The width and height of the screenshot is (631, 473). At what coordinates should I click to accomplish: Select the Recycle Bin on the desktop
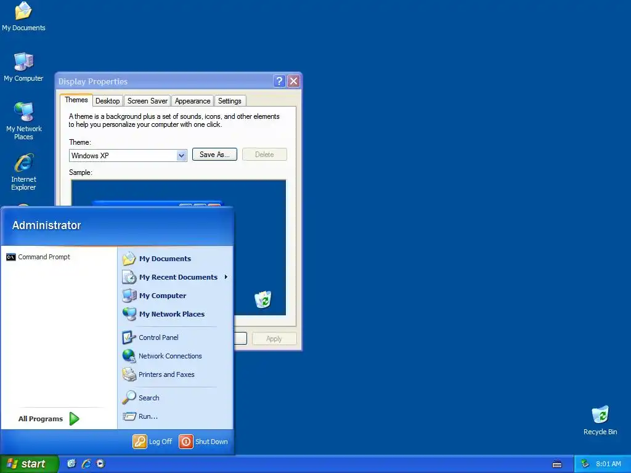tap(600, 420)
